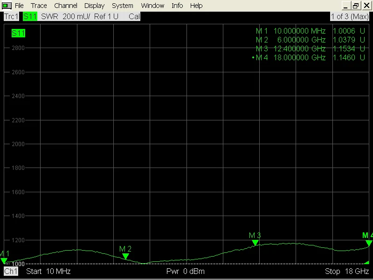Click the Stop 18 GHz frequency label
373x280 pixels.
pyautogui.click(x=347, y=271)
